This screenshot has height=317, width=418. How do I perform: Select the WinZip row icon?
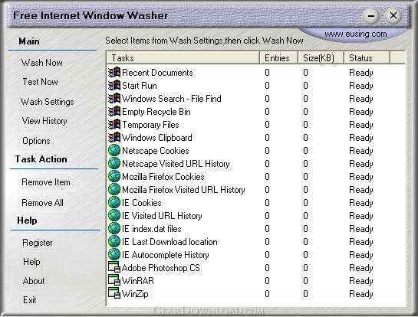click(x=114, y=293)
